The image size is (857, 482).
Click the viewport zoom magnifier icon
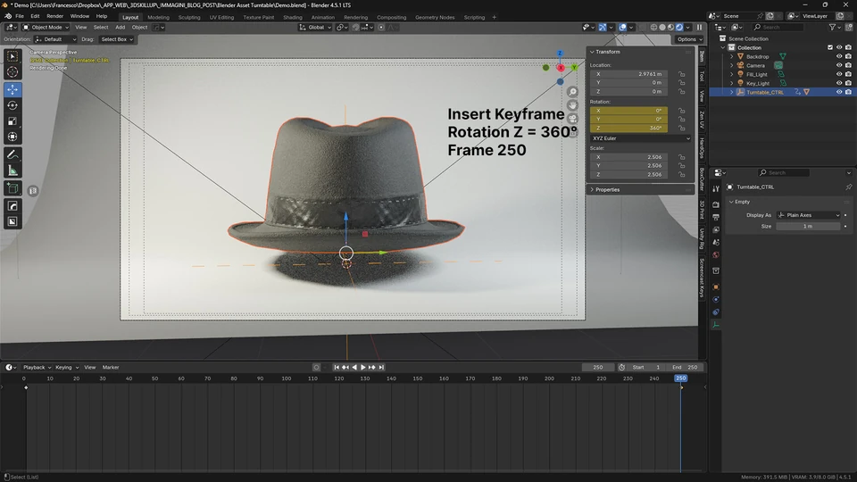coord(572,92)
